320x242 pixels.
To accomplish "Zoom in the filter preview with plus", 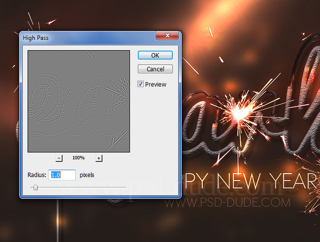I will 99,158.
